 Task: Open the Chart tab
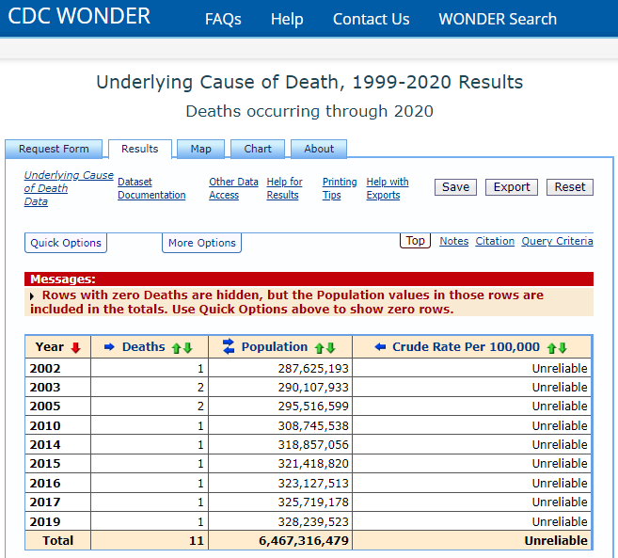click(x=258, y=149)
